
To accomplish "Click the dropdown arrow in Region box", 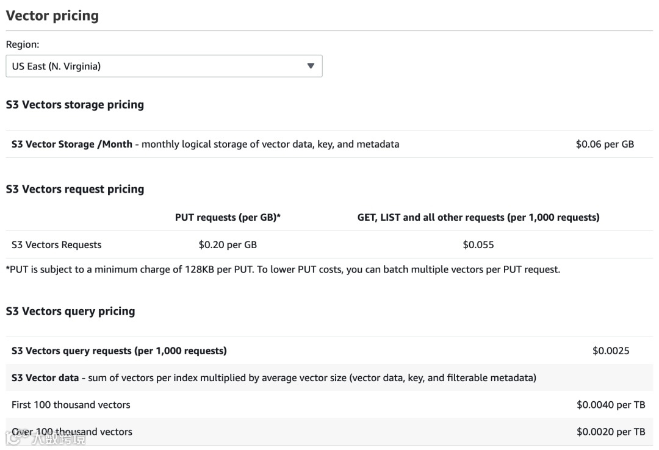I will click(x=311, y=66).
